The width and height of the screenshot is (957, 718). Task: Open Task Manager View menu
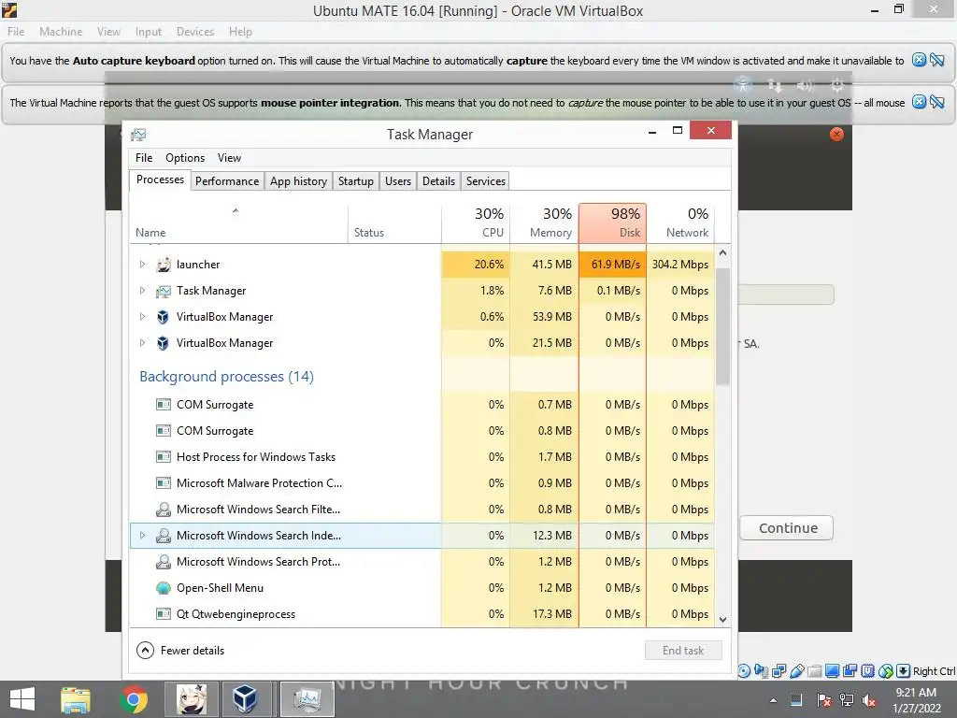point(229,157)
